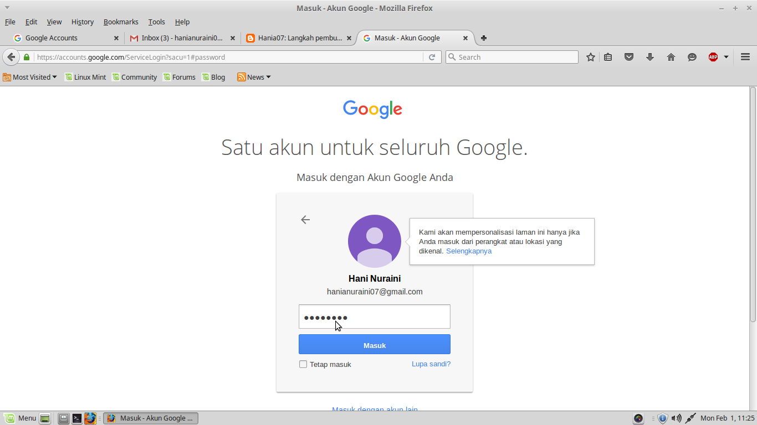This screenshot has height=425, width=757.
Task: Click the back arrow on the sign-in card
Action: coord(305,220)
